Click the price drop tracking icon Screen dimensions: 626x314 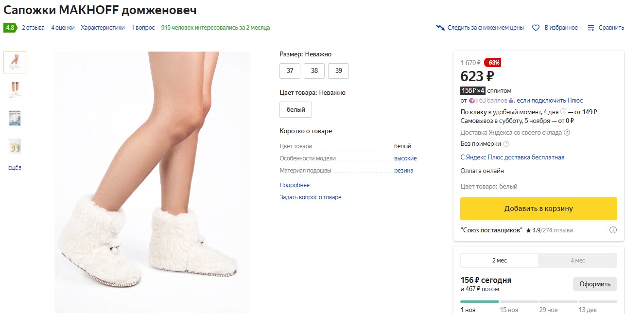click(x=440, y=28)
